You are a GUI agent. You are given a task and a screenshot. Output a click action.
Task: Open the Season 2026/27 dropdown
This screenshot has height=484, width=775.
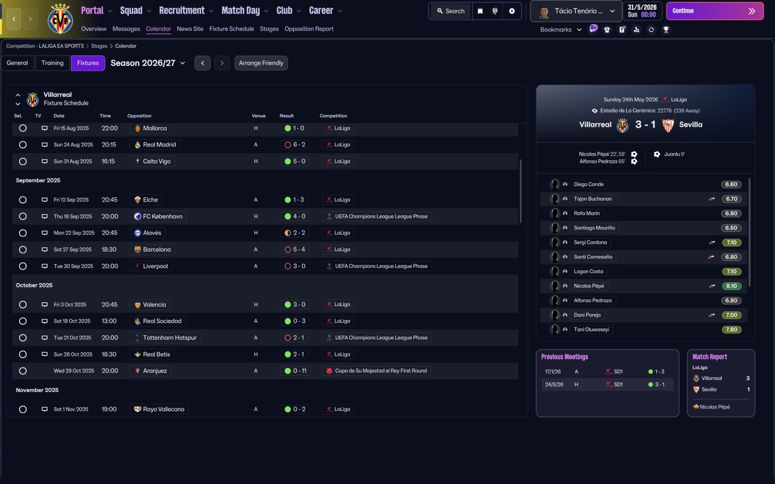click(148, 63)
